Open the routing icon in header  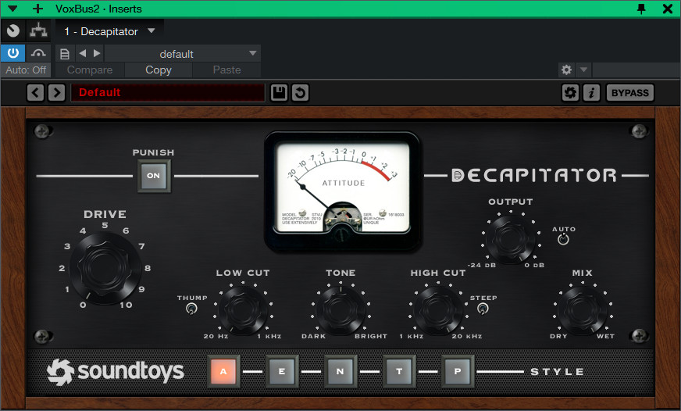coord(38,30)
